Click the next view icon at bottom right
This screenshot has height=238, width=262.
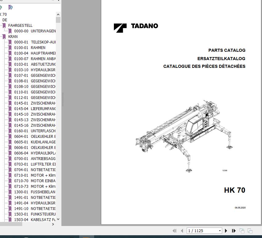pos(251,230)
